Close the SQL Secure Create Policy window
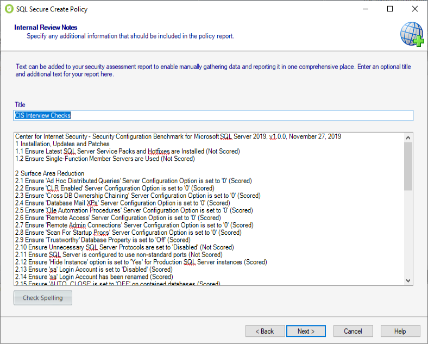 [414, 9]
